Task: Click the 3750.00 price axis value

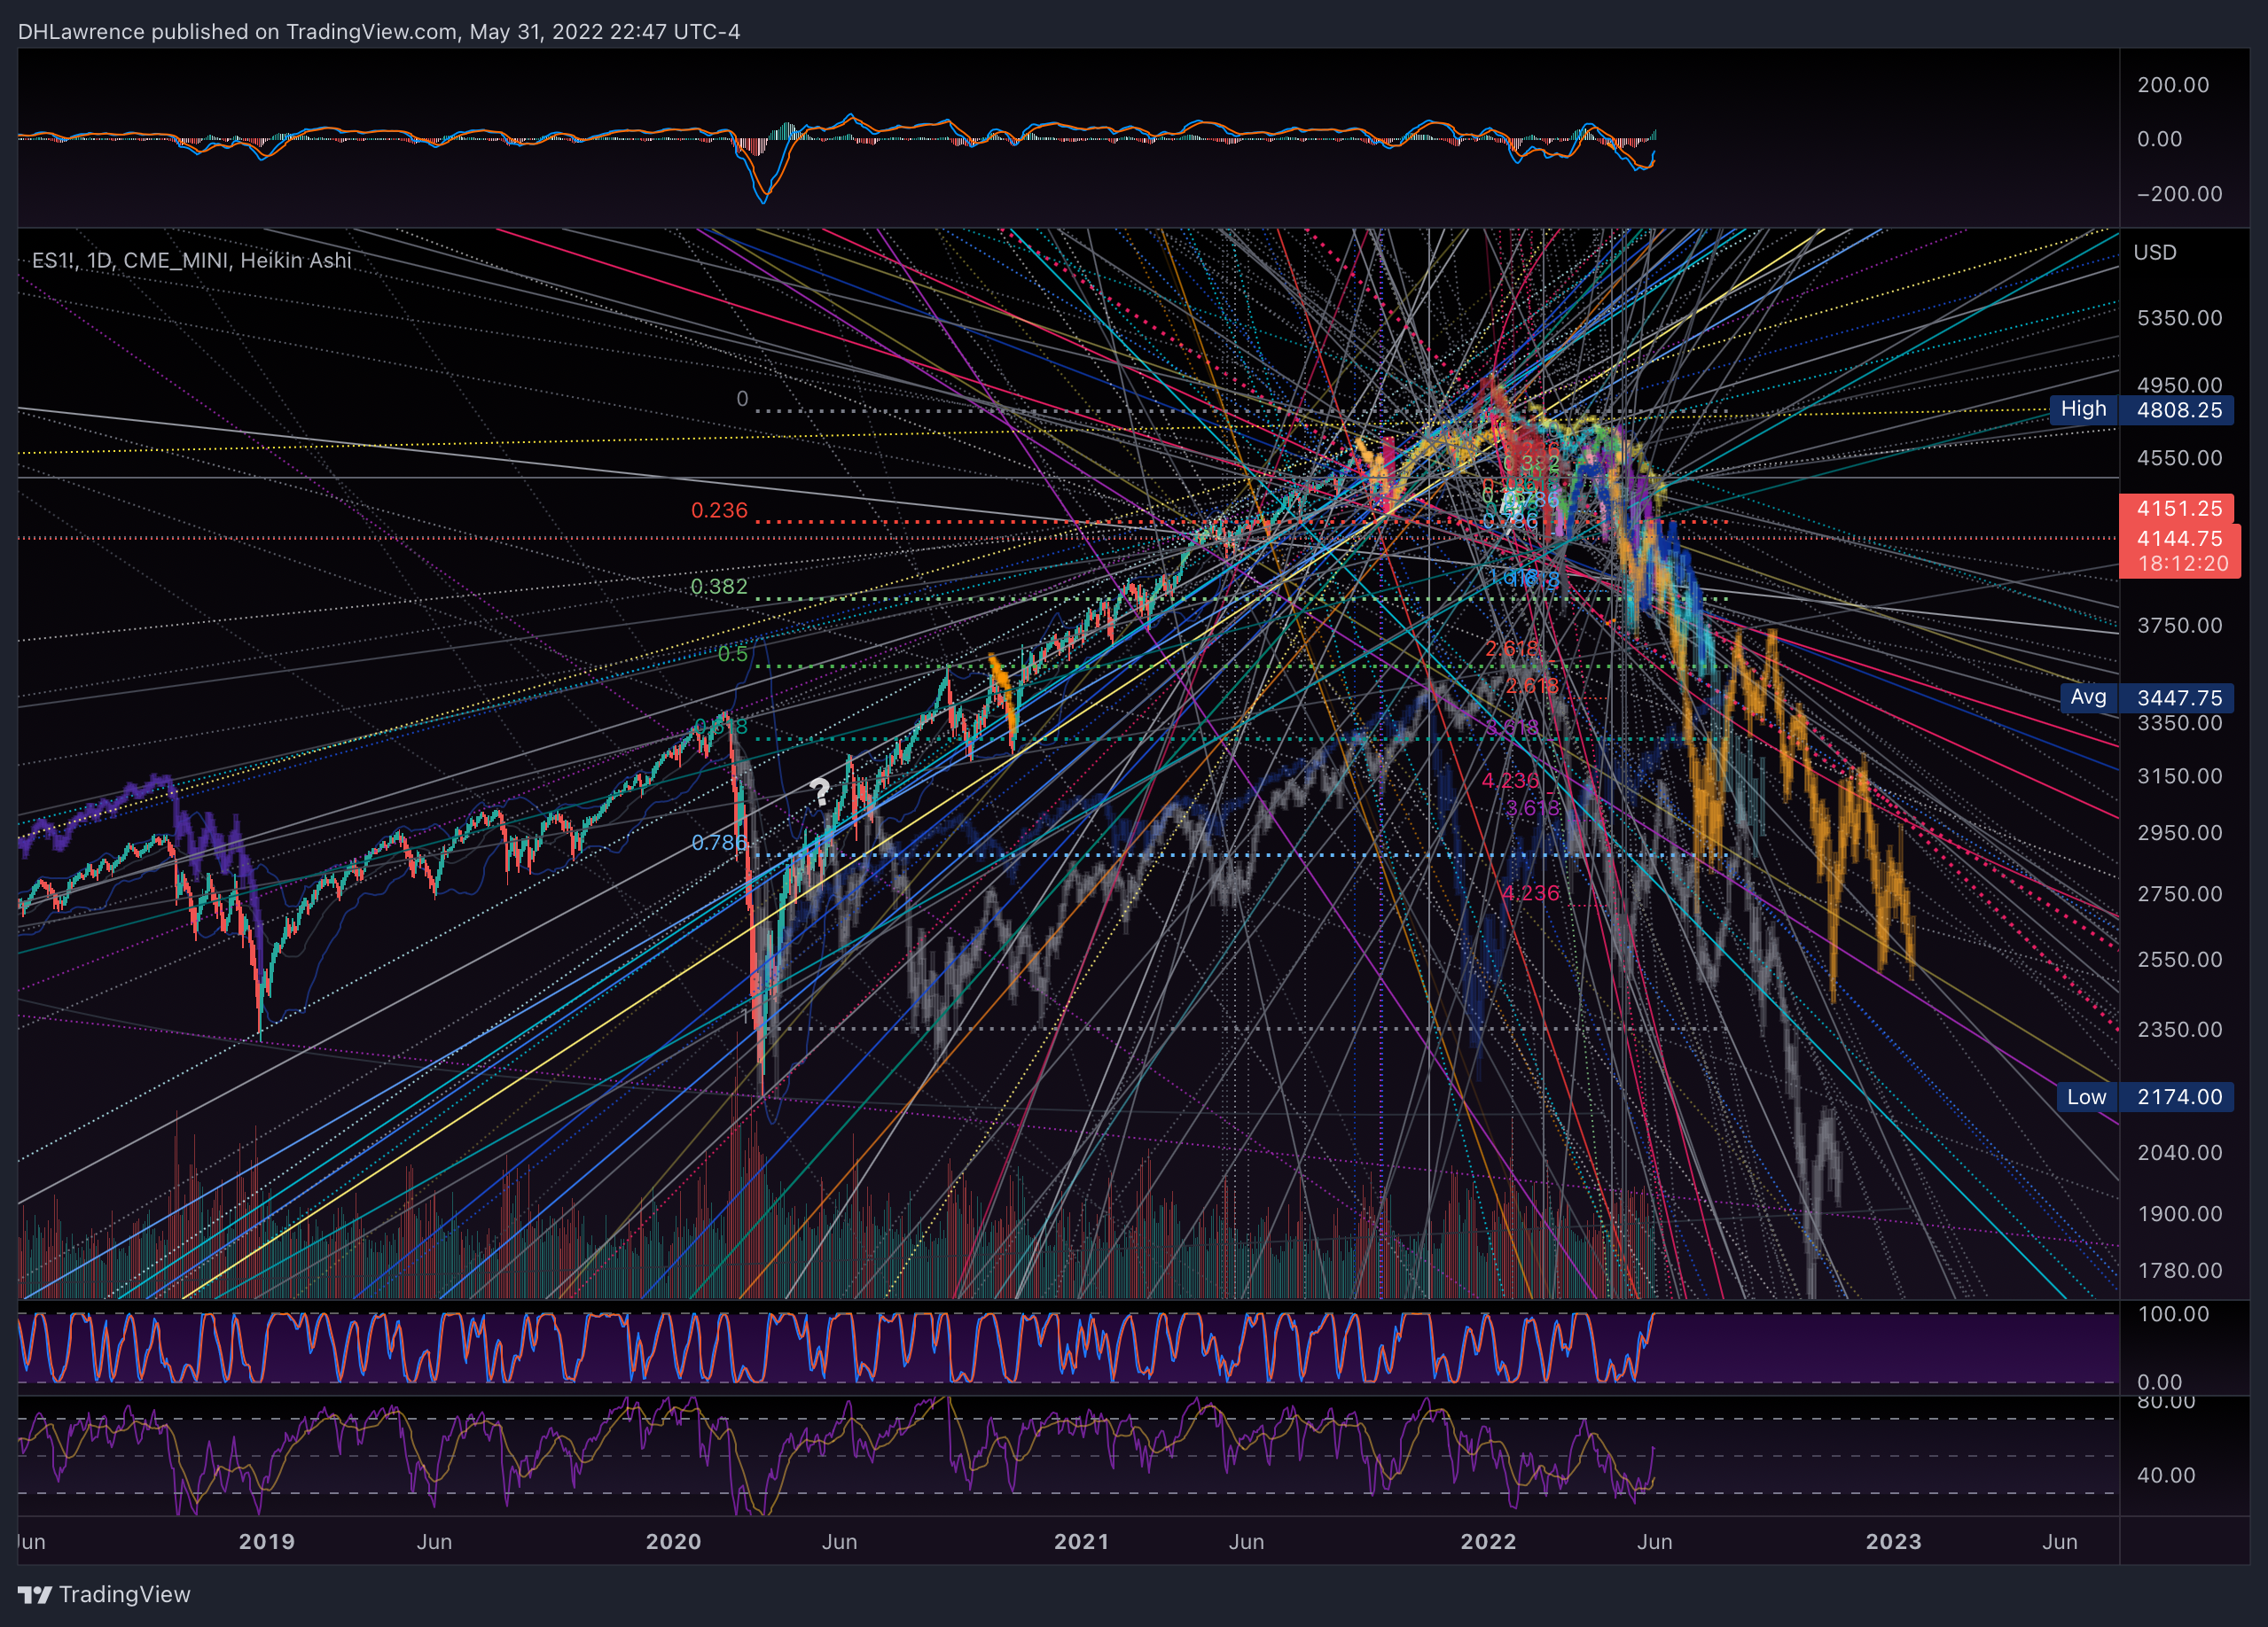Action: (x=2179, y=626)
